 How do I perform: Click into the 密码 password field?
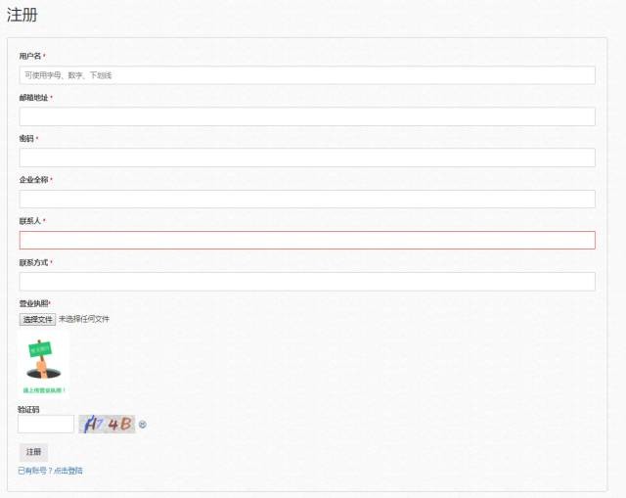click(307, 158)
